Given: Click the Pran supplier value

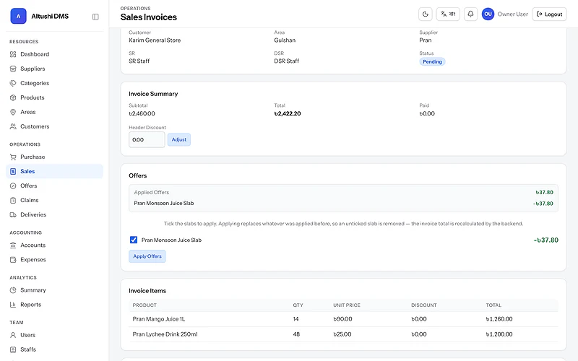Looking at the screenshot, I should (x=426, y=40).
